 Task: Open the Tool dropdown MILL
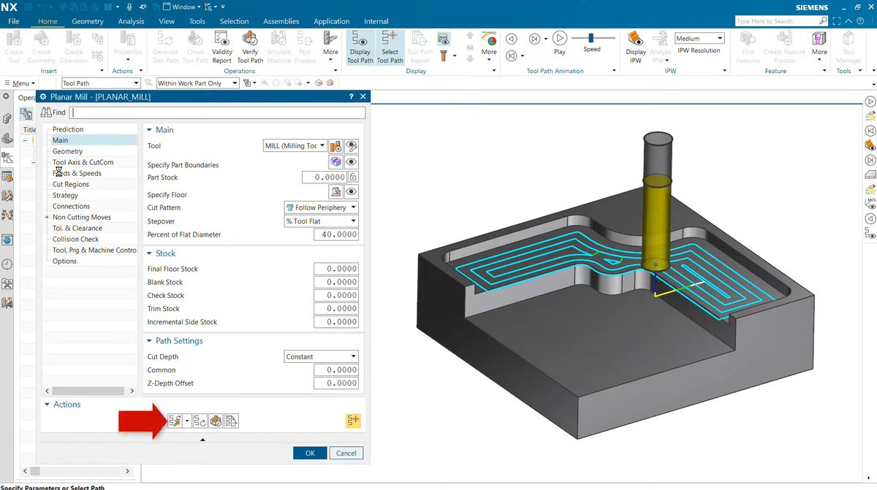(x=295, y=146)
